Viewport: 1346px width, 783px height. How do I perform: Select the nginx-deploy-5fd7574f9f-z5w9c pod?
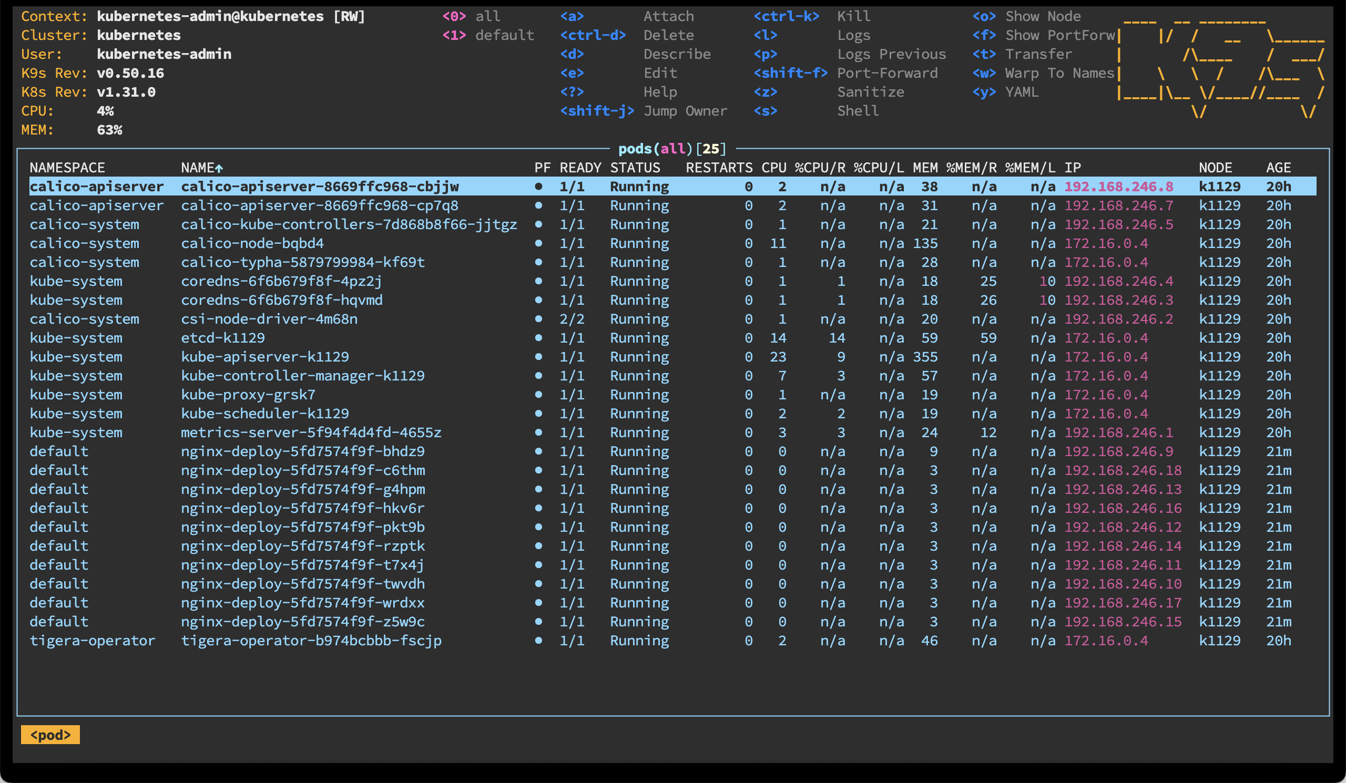click(x=303, y=622)
